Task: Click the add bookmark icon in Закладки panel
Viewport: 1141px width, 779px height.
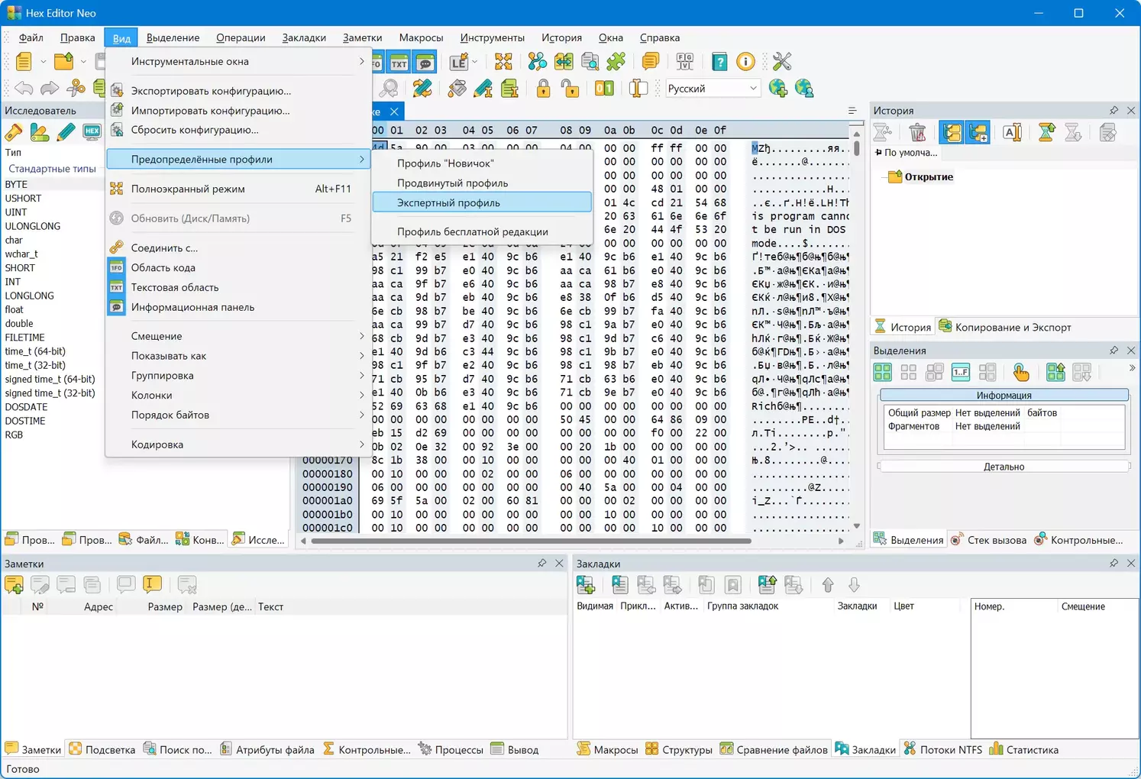Action: pyautogui.click(x=586, y=585)
